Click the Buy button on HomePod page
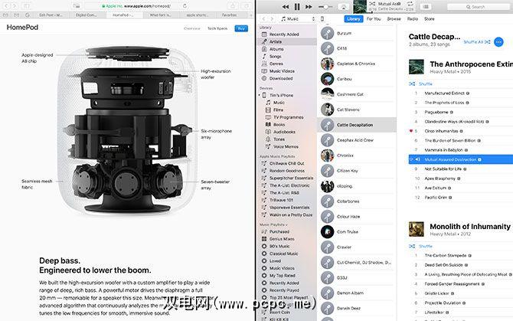The width and height of the screenshot is (513, 321). click(x=241, y=28)
